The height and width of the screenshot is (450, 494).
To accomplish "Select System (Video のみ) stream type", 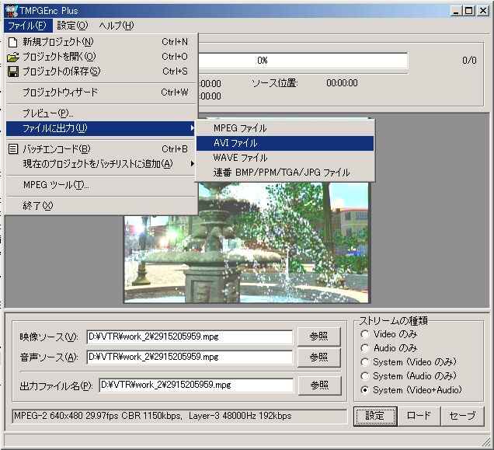I will (409, 362).
